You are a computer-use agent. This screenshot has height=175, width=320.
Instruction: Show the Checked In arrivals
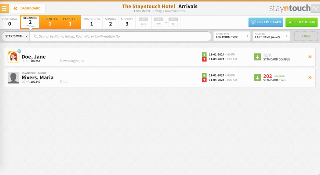coord(50,22)
